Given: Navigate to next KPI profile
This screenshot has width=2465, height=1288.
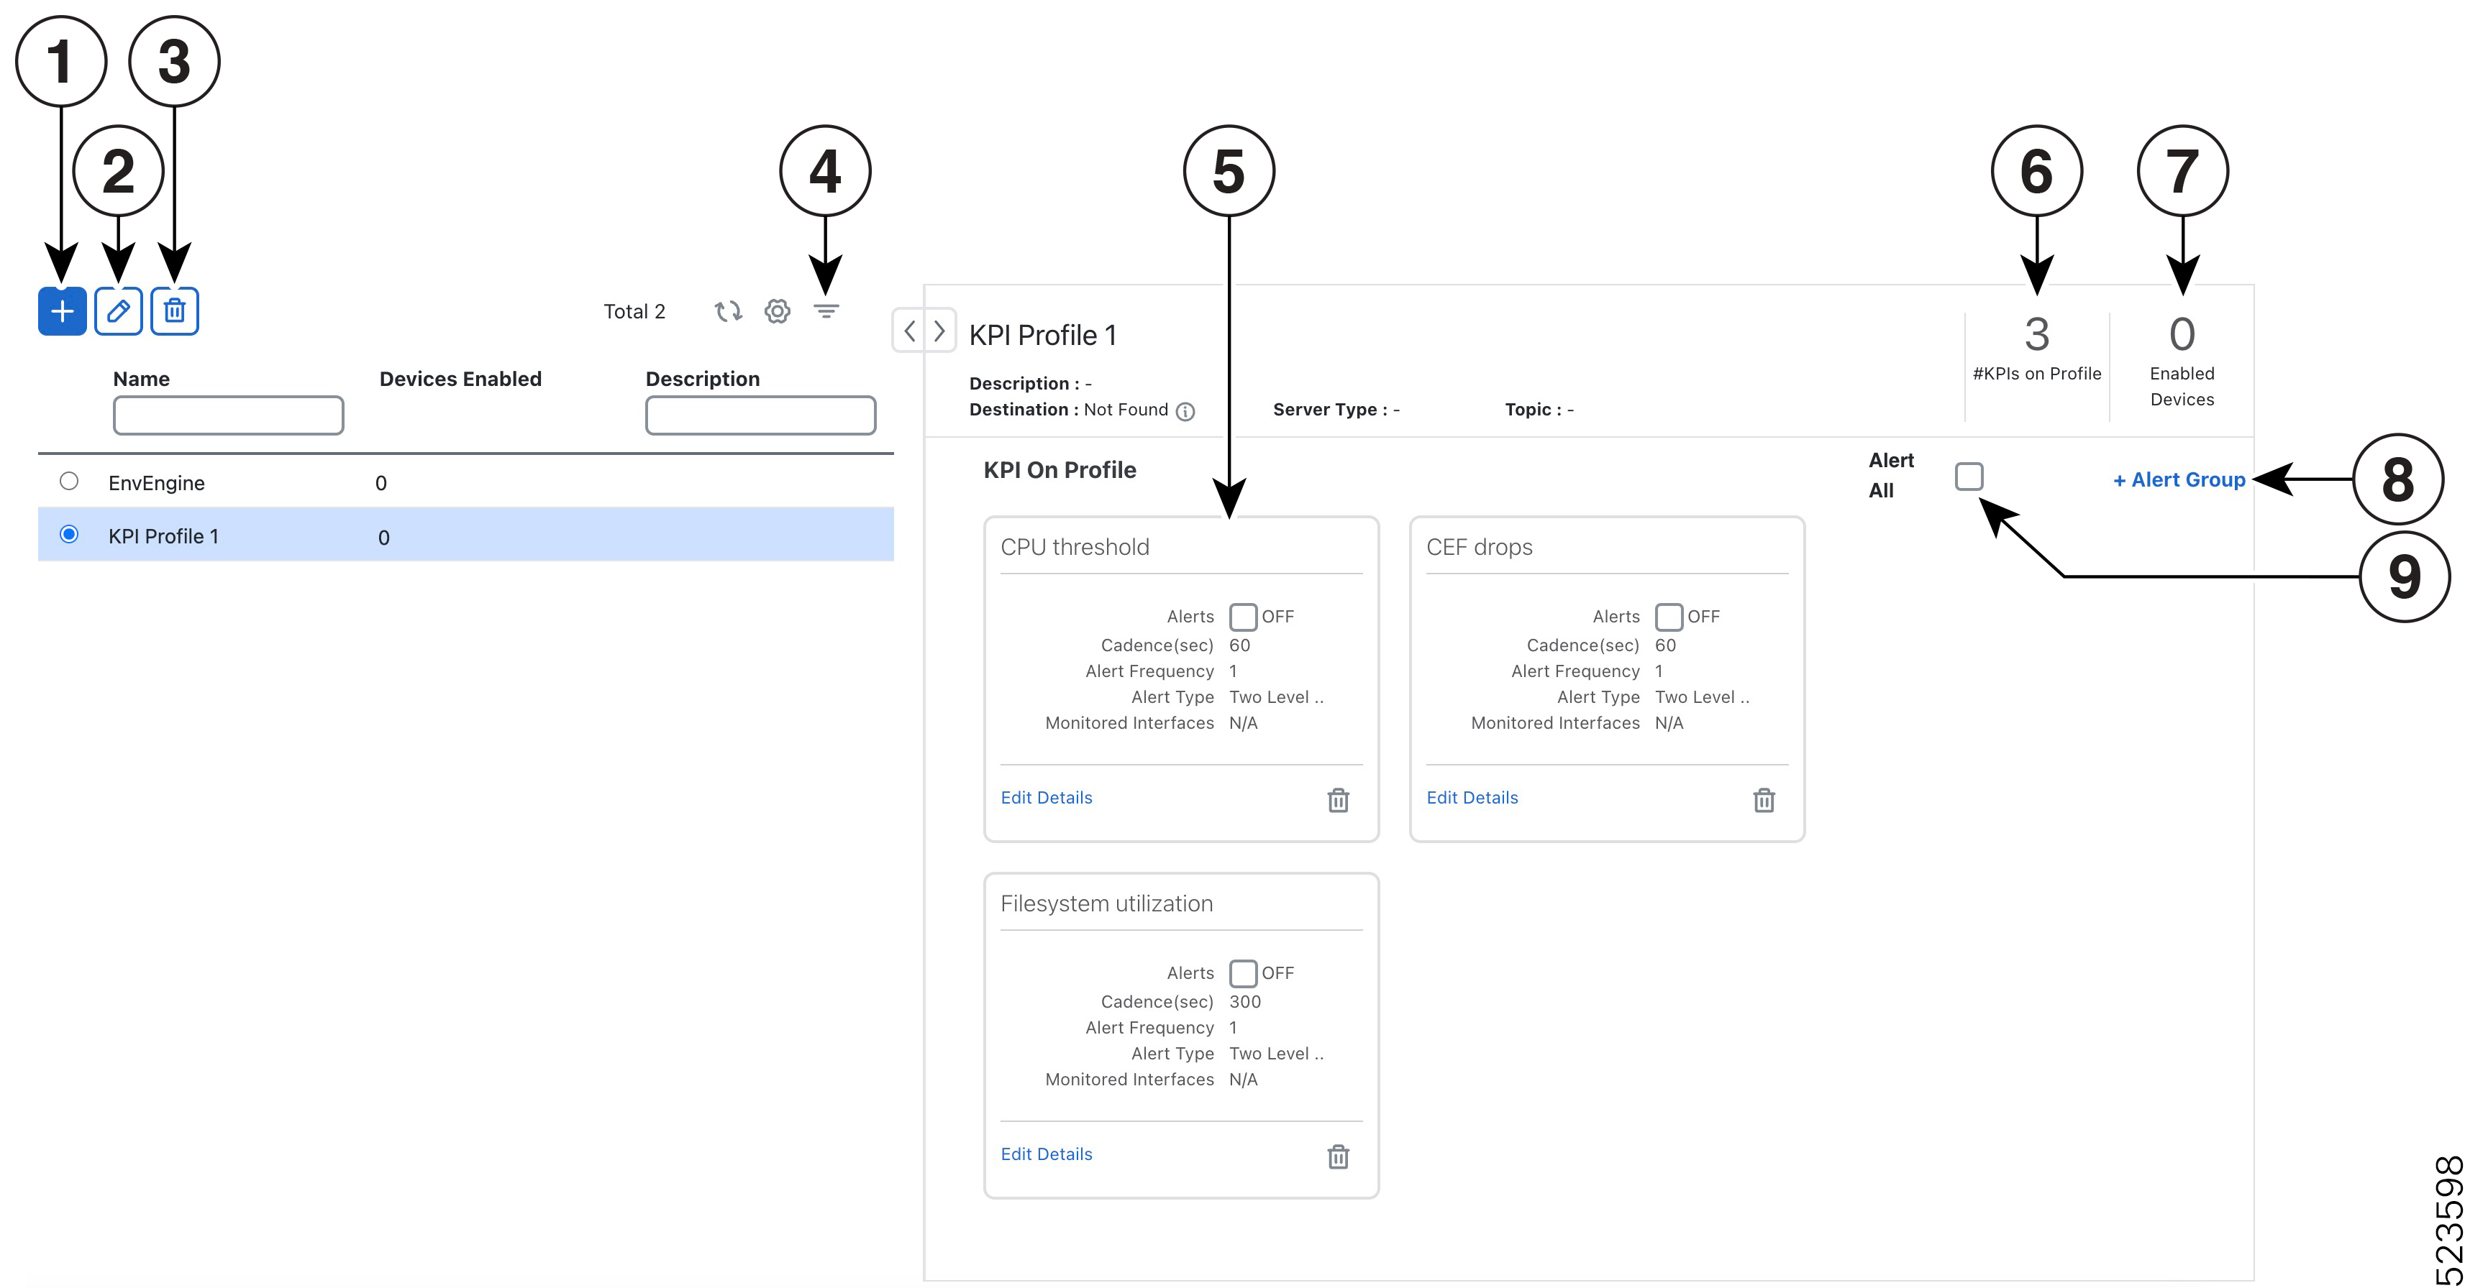Looking at the screenshot, I should click(941, 331).
